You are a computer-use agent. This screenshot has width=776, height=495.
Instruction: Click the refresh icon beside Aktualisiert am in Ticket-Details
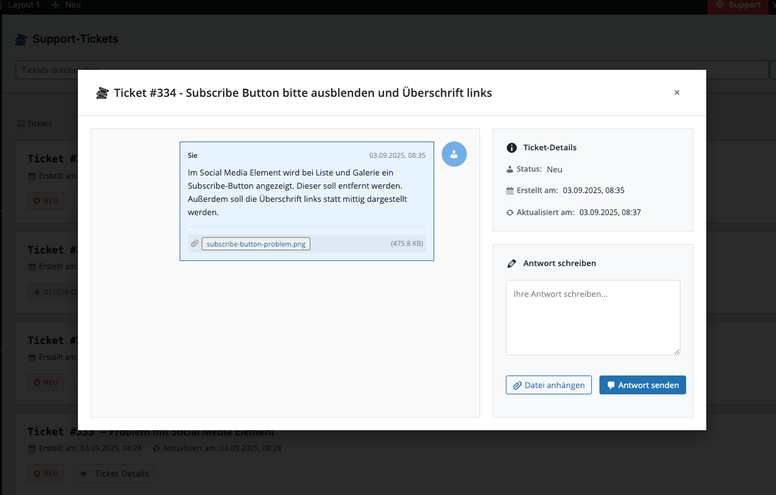tap(510, 213)
